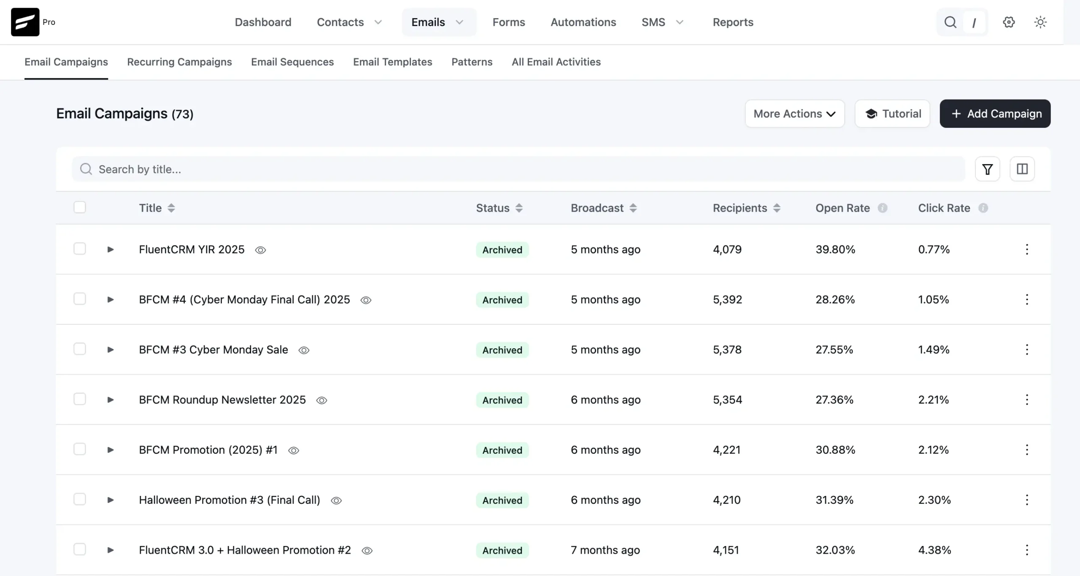
Task: Expand the FluentCRM YIR 2025 row
Action: tap(111, 250)
